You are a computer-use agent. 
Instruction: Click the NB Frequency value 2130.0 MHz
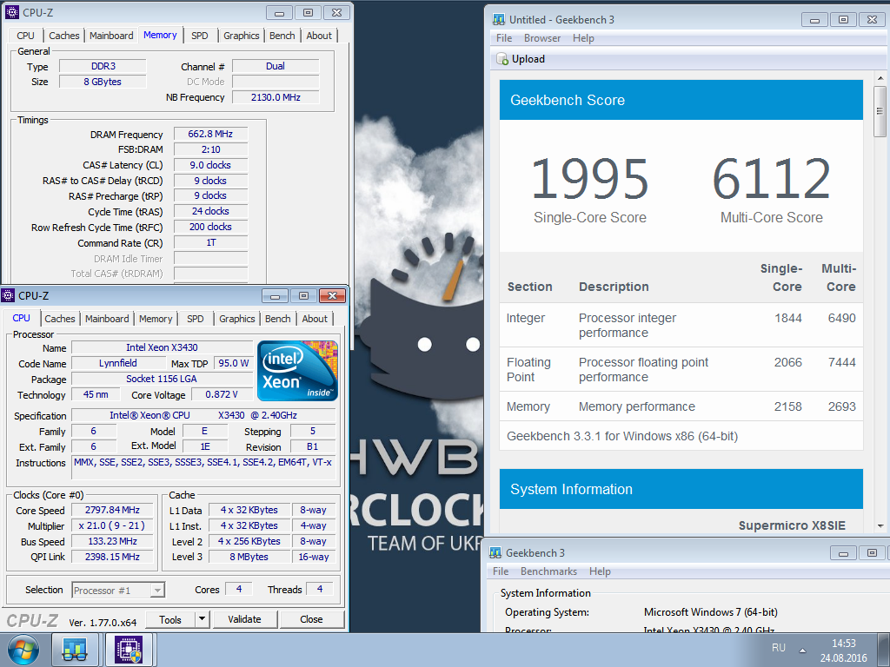click(276, 97)
